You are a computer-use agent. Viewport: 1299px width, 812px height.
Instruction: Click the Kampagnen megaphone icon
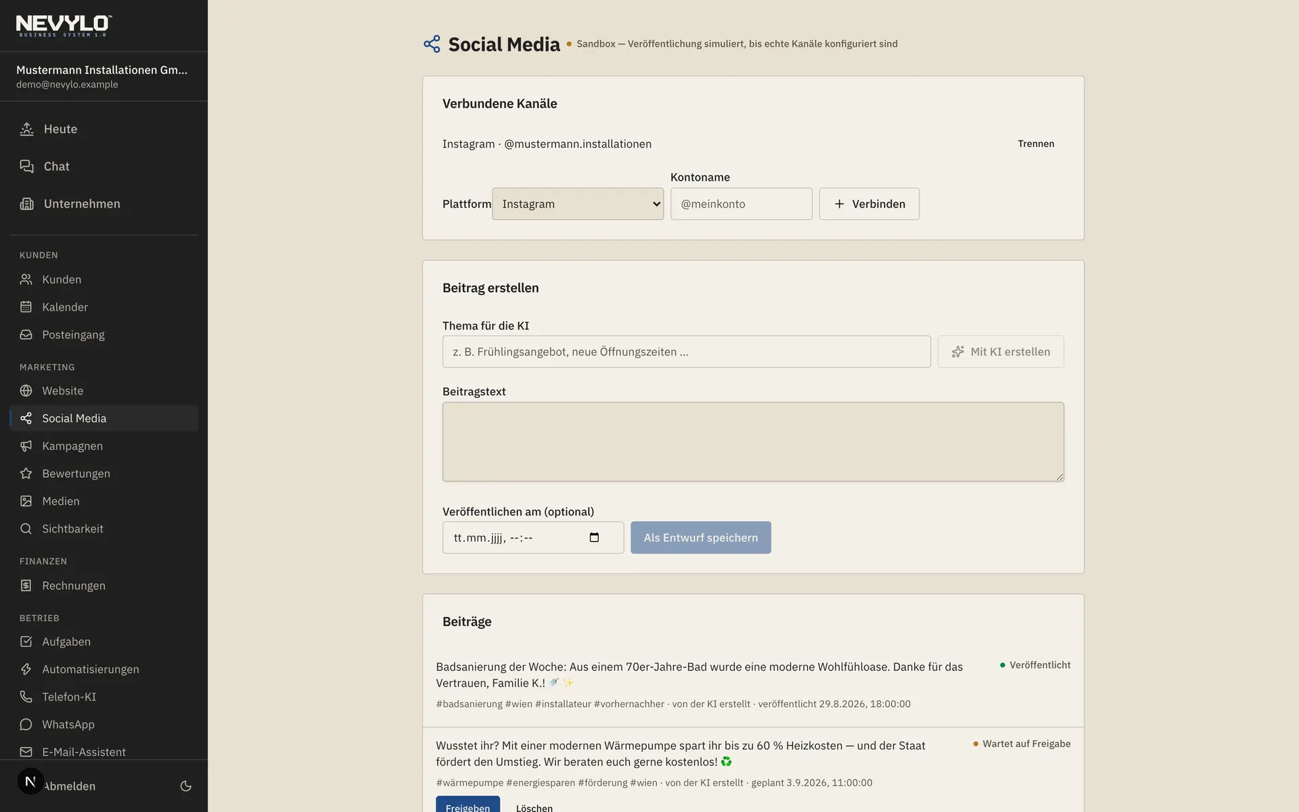26,446
